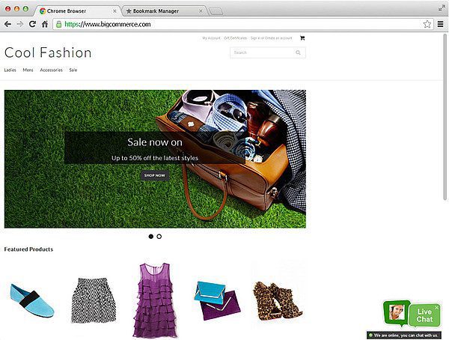Select the purple ruffle dress thumbnail
This screenshot has height=340, width=449.
pyautogui.click(x=156, y=300)
